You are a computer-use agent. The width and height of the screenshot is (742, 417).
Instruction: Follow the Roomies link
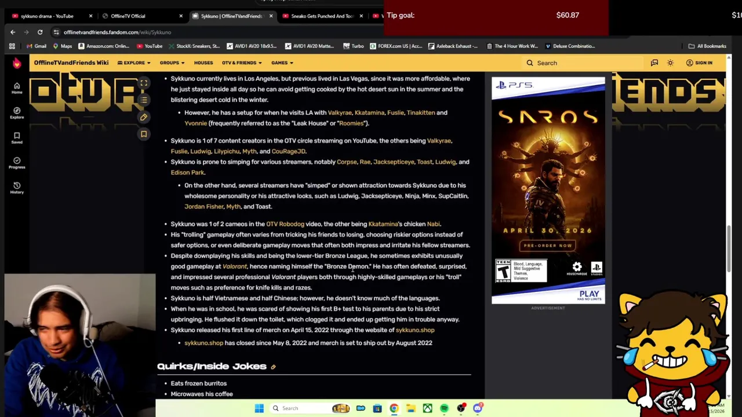351,123
